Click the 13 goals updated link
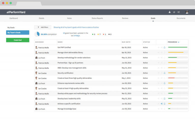195x130 pixels. [64, 33]
